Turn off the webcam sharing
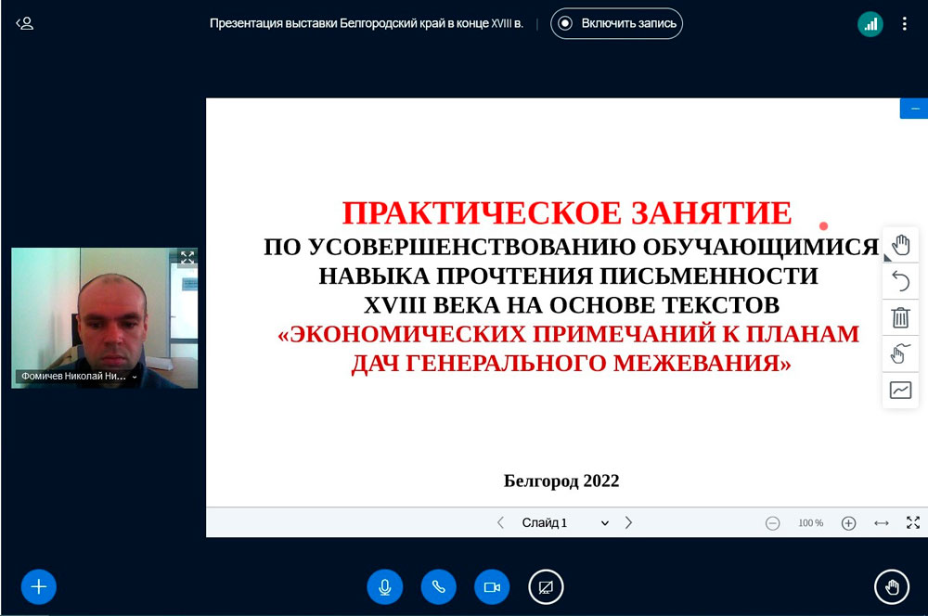This screenshot has width=928, height=616. pos(492,586)
